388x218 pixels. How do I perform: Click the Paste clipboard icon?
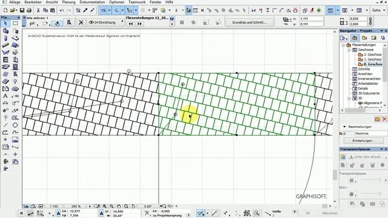coord(53,10)
